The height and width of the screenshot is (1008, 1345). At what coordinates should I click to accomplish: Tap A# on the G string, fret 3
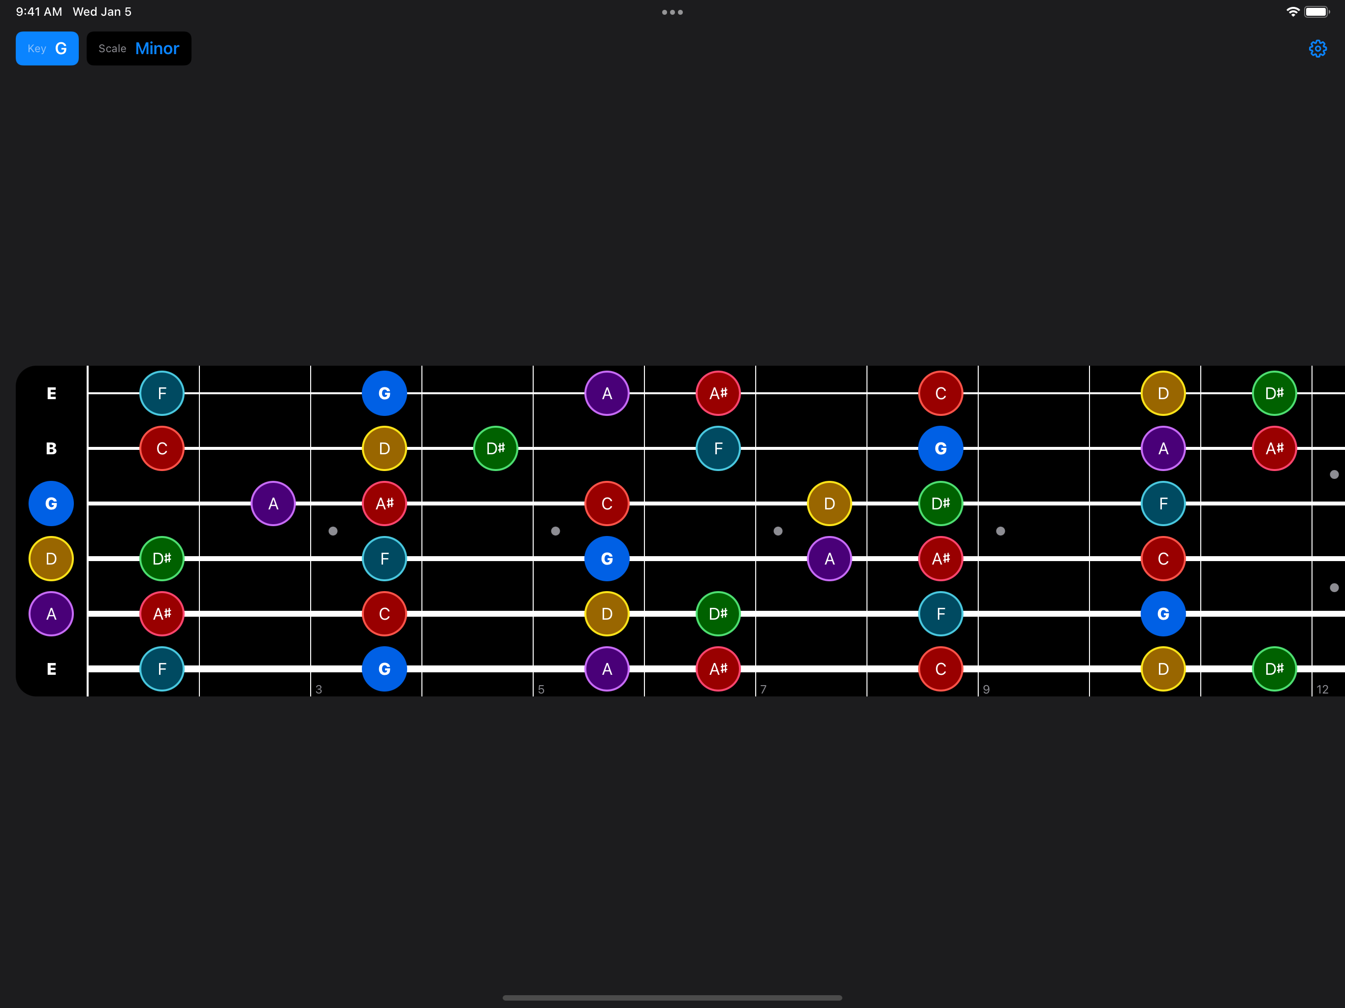[384, 504]
